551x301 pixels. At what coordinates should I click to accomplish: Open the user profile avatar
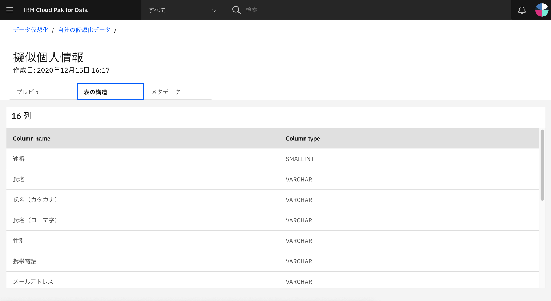[542, 10]
